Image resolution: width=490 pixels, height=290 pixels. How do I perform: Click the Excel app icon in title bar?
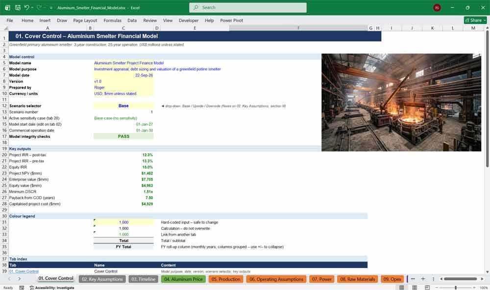[x=7, y=7]
